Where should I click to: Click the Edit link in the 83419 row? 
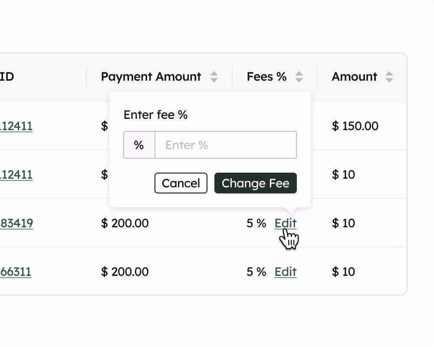point(285,223)
